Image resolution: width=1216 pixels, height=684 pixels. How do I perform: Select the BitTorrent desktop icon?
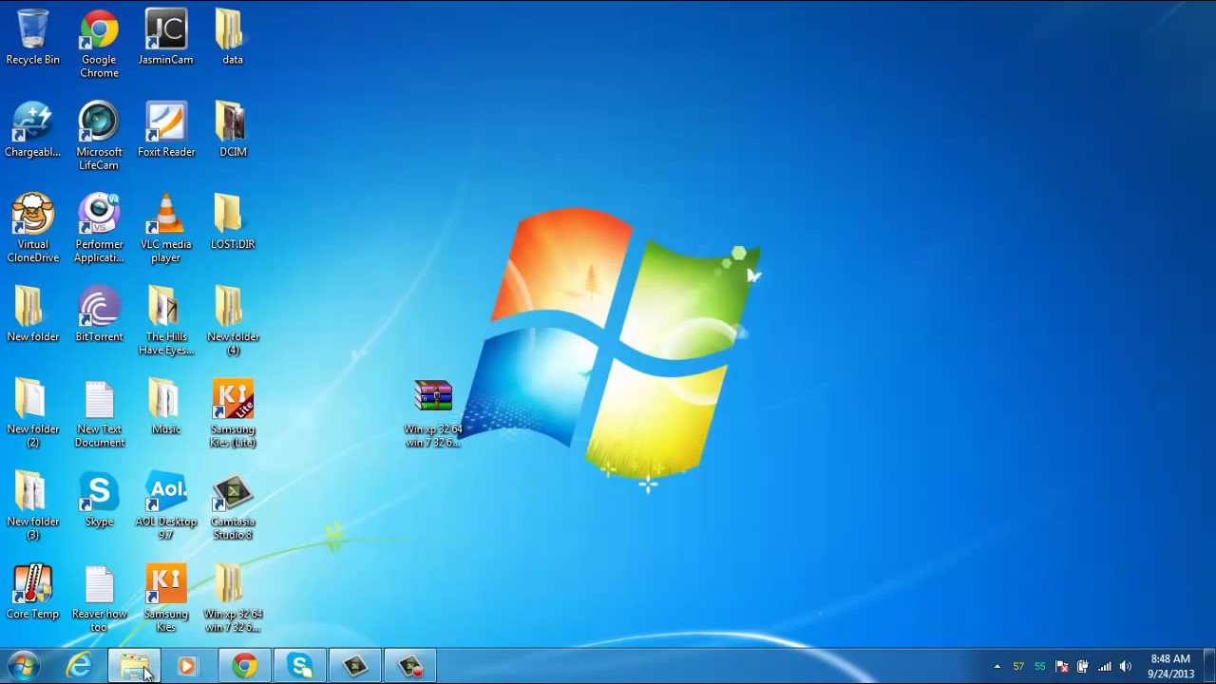point(99,314)
